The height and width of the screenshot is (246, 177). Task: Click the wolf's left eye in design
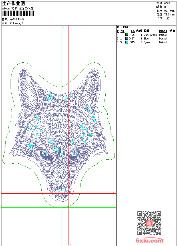(x=45, y=154)
